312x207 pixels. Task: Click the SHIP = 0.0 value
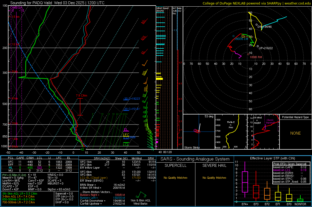pyautogui.click(x=62, y=202)
